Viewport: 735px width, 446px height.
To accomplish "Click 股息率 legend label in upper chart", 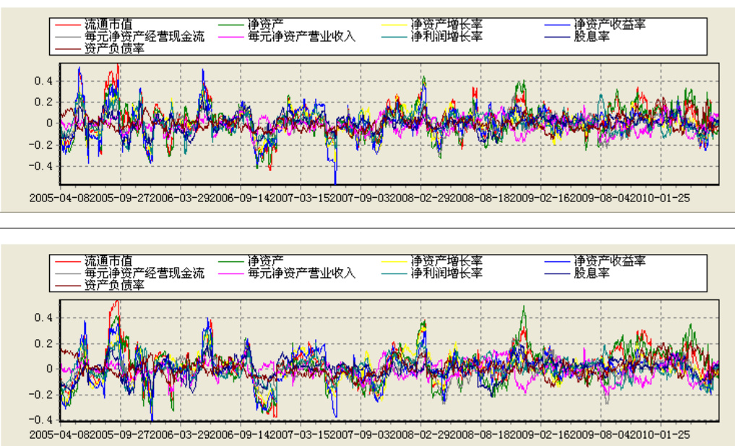I will [592, 36].
